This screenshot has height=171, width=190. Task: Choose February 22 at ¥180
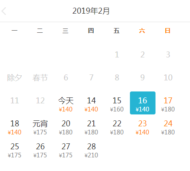tap(117, 126)
